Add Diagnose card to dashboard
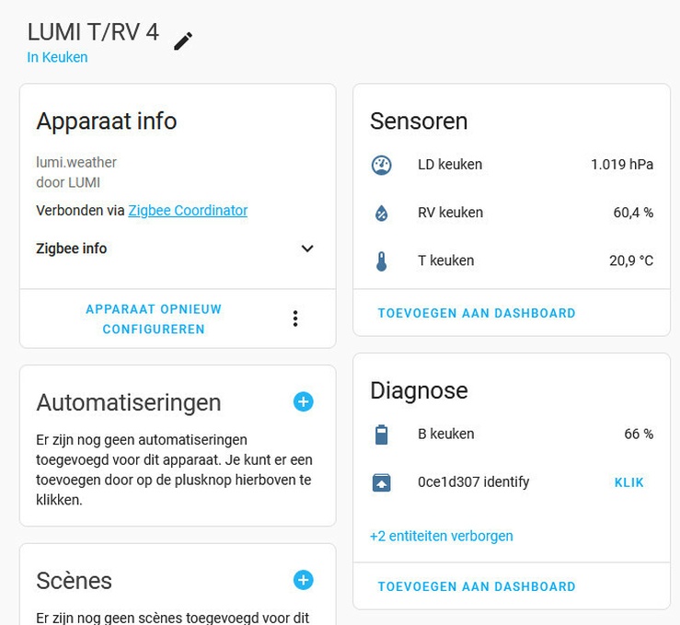Screen dimensions: 680x625 click(477, 586)
